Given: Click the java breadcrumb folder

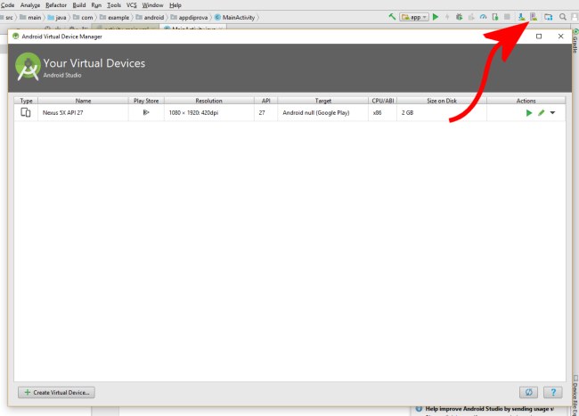Looking at the screenshot, I should (x=57, y=17).
